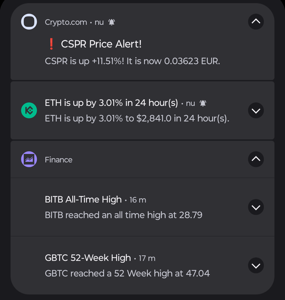The width and height of the screenshot is (285, 300).
Task: Expand the ETH is up notification
Action: pos(256,111)
